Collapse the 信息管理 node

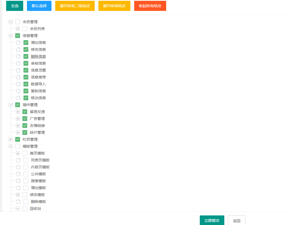click(11, 36)
